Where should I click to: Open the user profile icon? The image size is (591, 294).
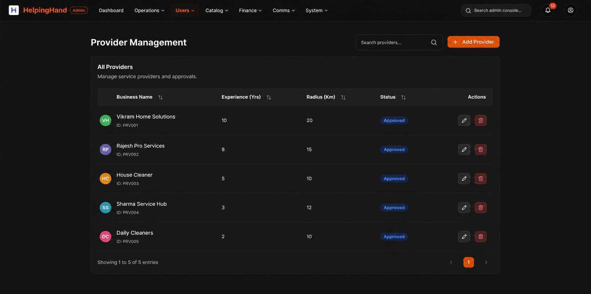tap(570, 10)
